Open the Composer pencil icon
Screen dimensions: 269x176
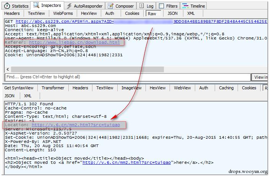(110, 6)
